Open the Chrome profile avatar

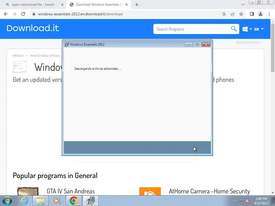[260, 14]
